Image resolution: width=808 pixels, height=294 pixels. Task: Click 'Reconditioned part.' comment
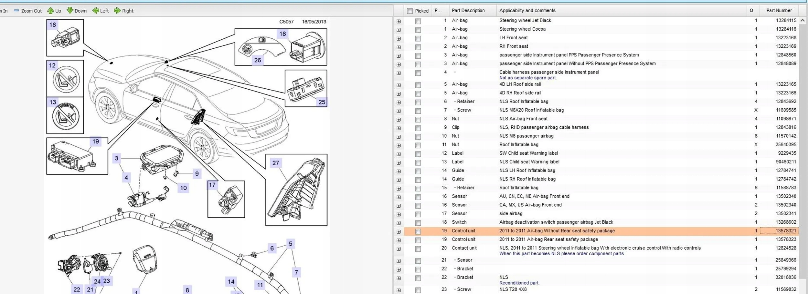[519, 283]
